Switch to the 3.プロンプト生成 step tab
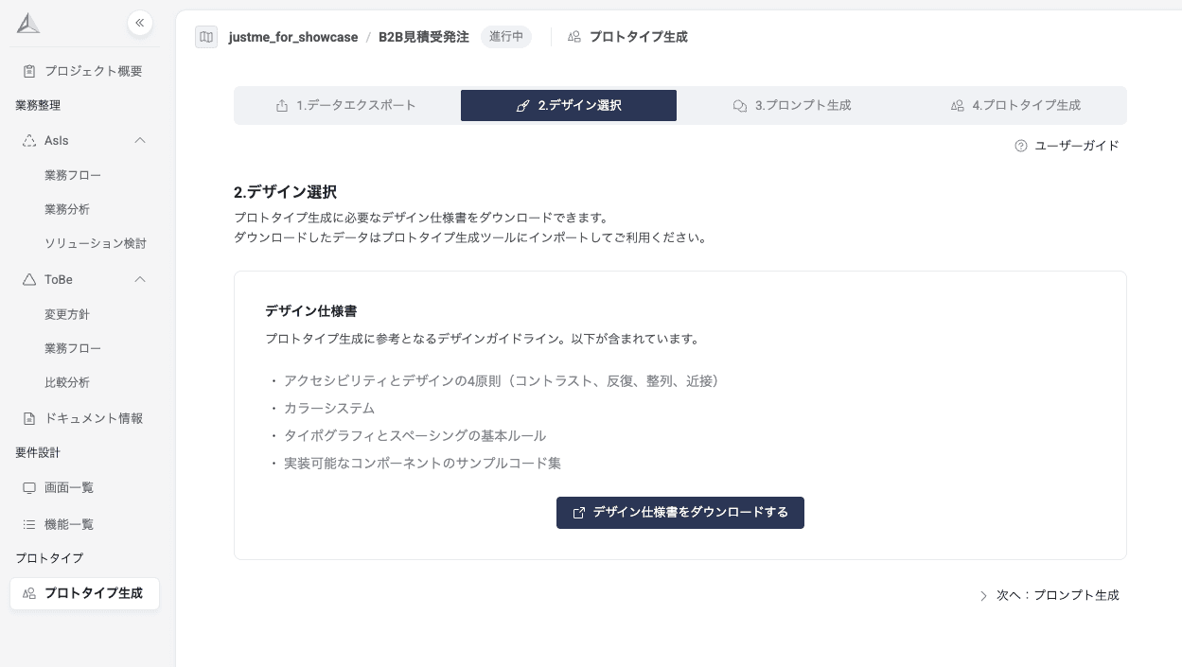 [794, 105]
